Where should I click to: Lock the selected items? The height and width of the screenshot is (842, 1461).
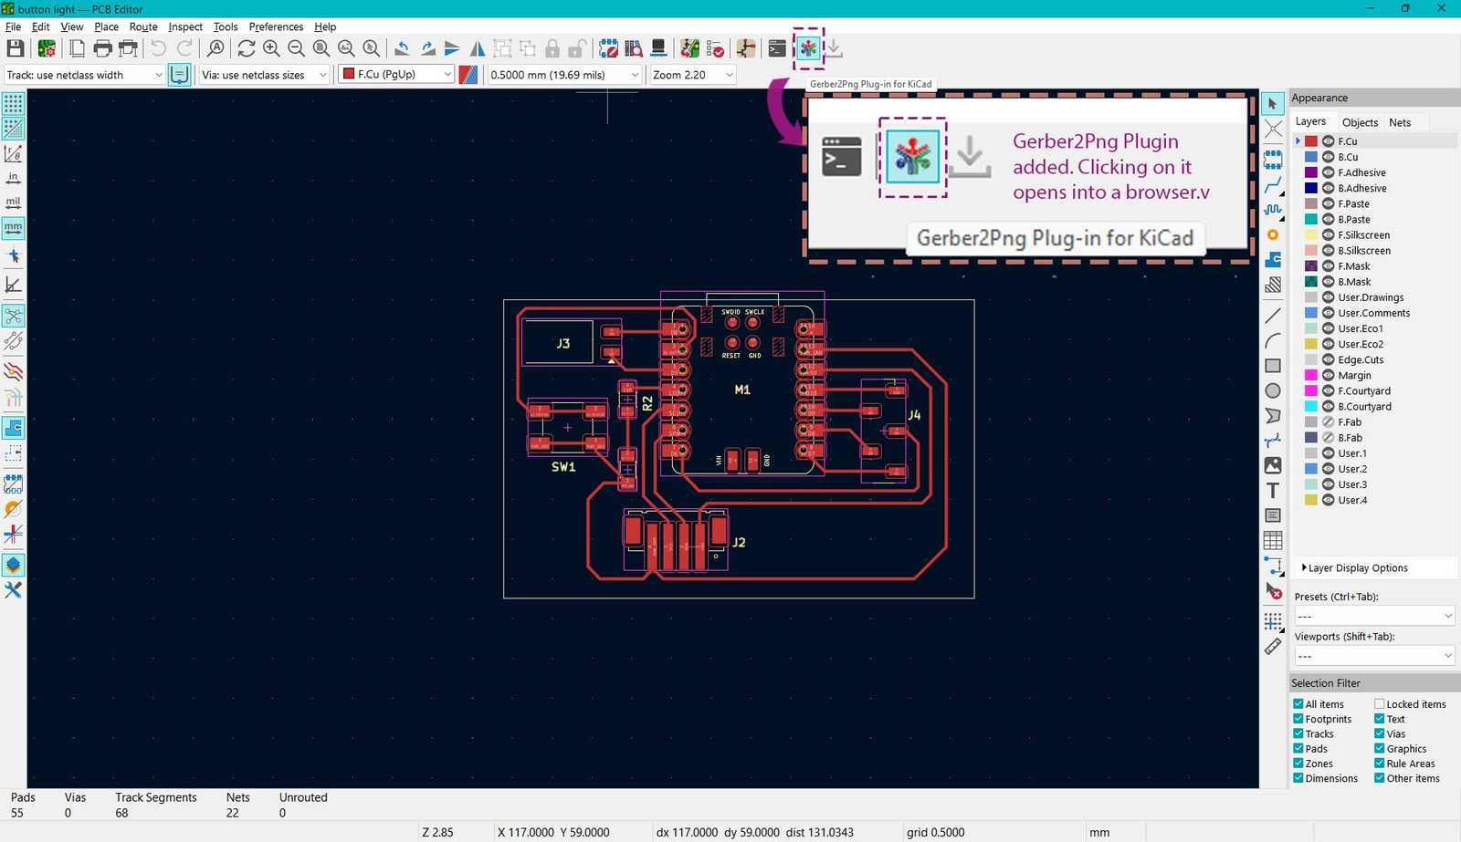click(x=552, y=48)
